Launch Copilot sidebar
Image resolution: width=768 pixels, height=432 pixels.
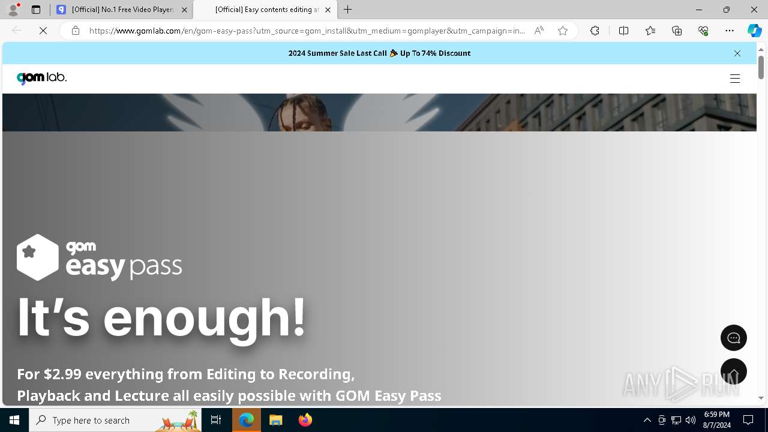(x=754, y=31)
